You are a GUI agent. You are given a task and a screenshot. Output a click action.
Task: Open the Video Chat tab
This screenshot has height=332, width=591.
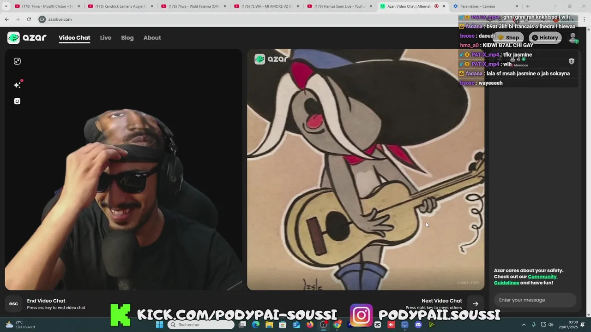(74, 38)
